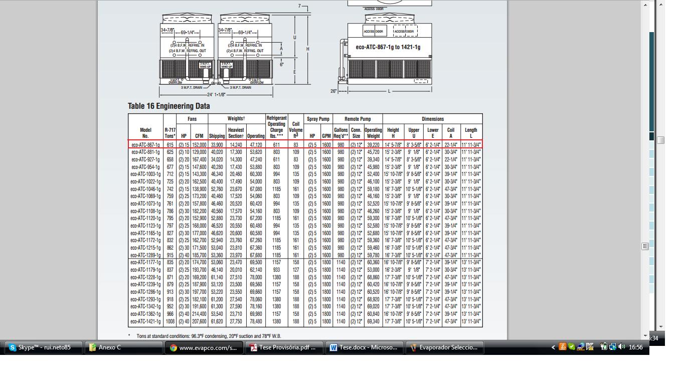Click the inner PDF scrollbar thumb
The image size is (685, 385).
coord(645,246)
